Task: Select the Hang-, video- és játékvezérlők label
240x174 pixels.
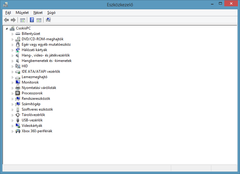Action: [46, 55]
